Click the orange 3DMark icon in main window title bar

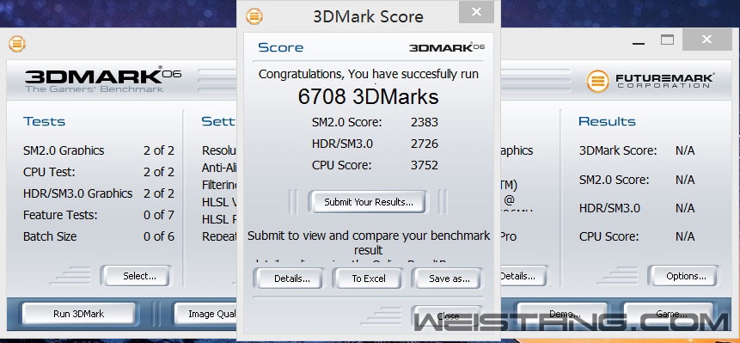pyautogui.click(x=17, y=44)
